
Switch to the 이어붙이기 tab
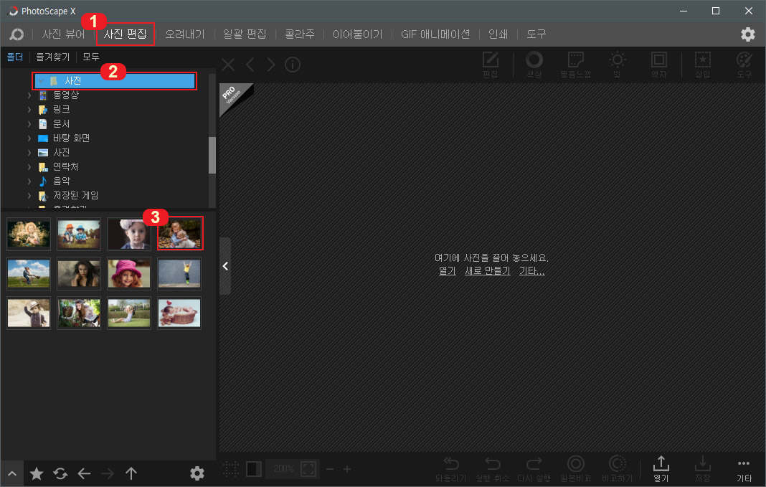coord(358,34)
